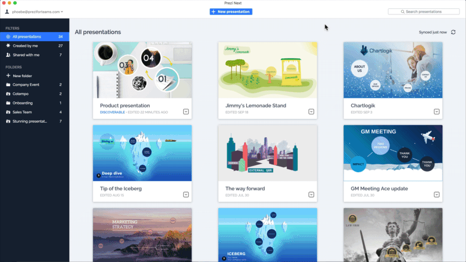Click the All presentations filter icon
This screenshot has width=466, height=262.
8,37
